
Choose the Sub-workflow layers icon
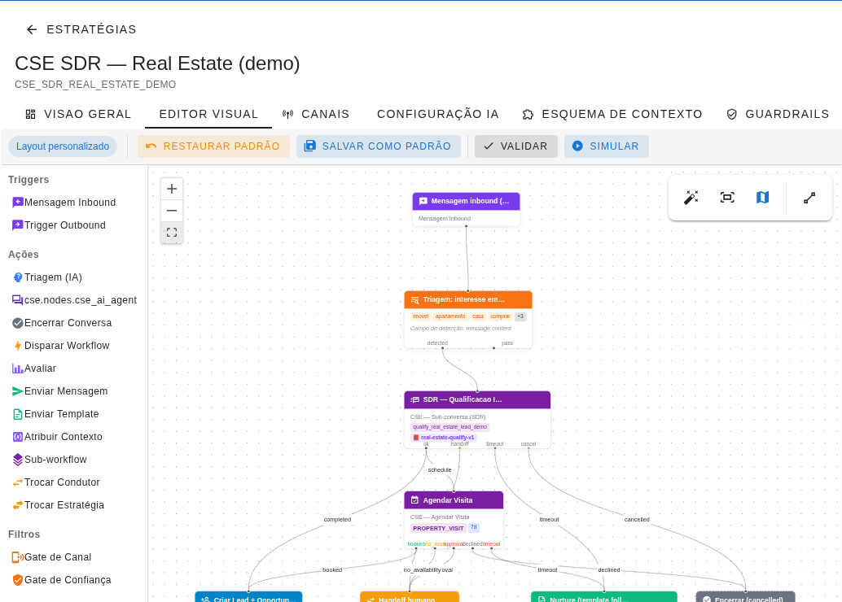(18, 460)
